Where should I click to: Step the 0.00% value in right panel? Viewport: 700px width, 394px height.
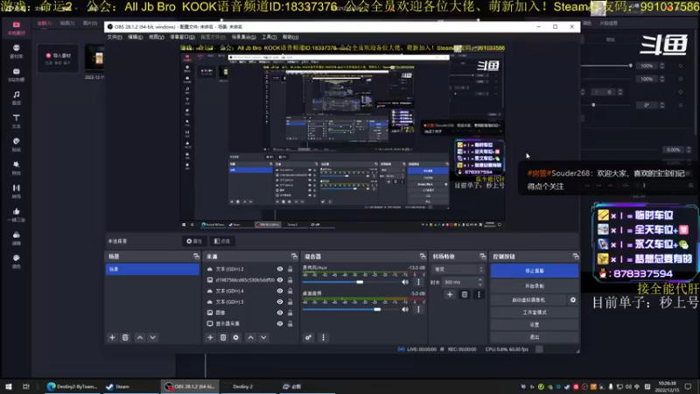pos(688,150)
